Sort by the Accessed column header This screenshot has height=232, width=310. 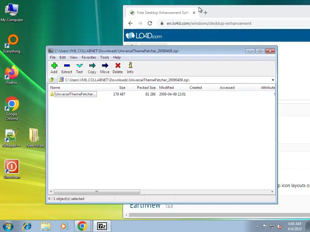[x=233, y=88]
